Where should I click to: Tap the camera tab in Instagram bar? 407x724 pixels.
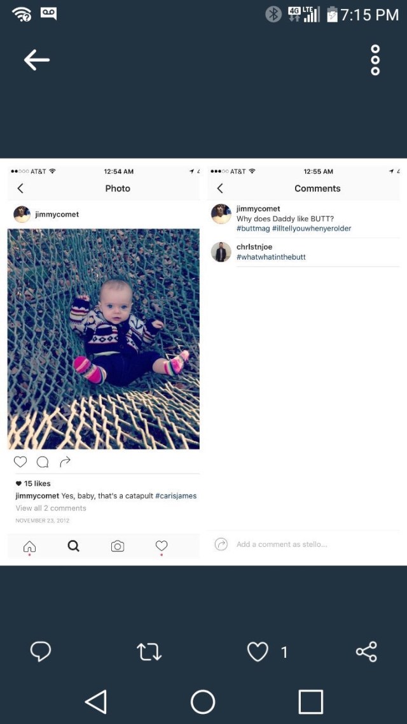coord(118,546)
